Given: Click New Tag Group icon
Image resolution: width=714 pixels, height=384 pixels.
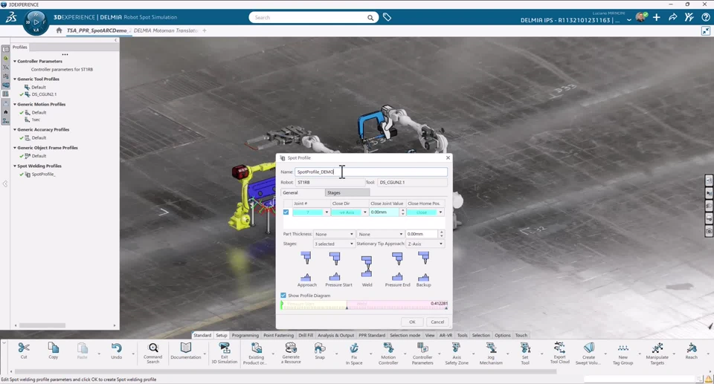Looking at the screenshot, I should pos(623,348).
